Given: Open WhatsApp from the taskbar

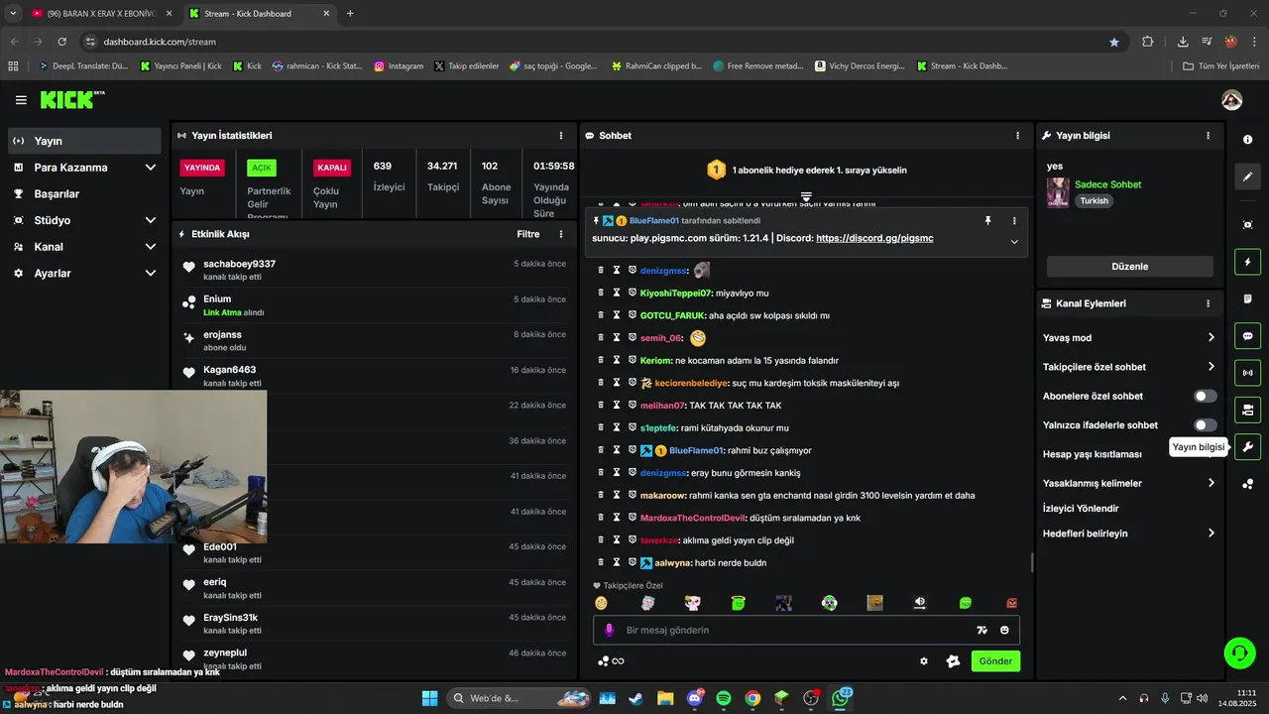Looking at the screenshot, I should pos(841,699).
